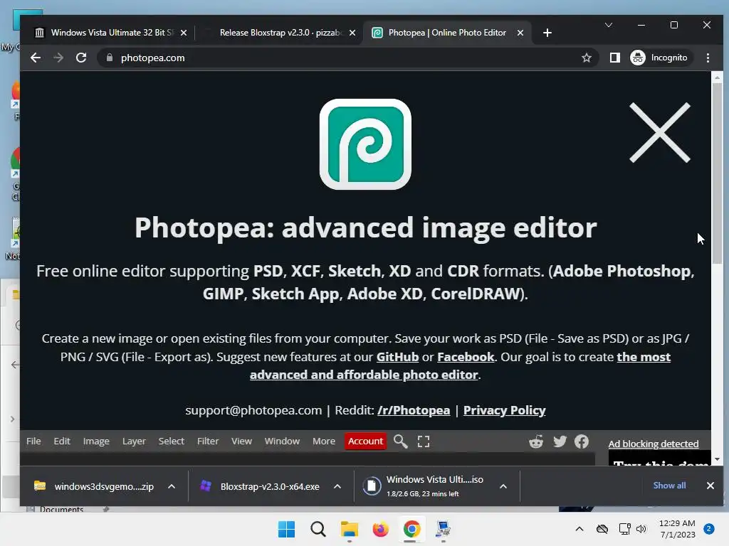Go forward with the arrow button
Image resolution: width=729 pixels, height=546 pixels.
[58, 58]
